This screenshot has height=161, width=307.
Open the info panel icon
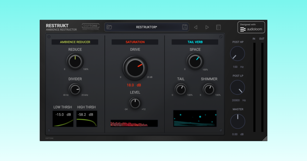tap(218, 27)
